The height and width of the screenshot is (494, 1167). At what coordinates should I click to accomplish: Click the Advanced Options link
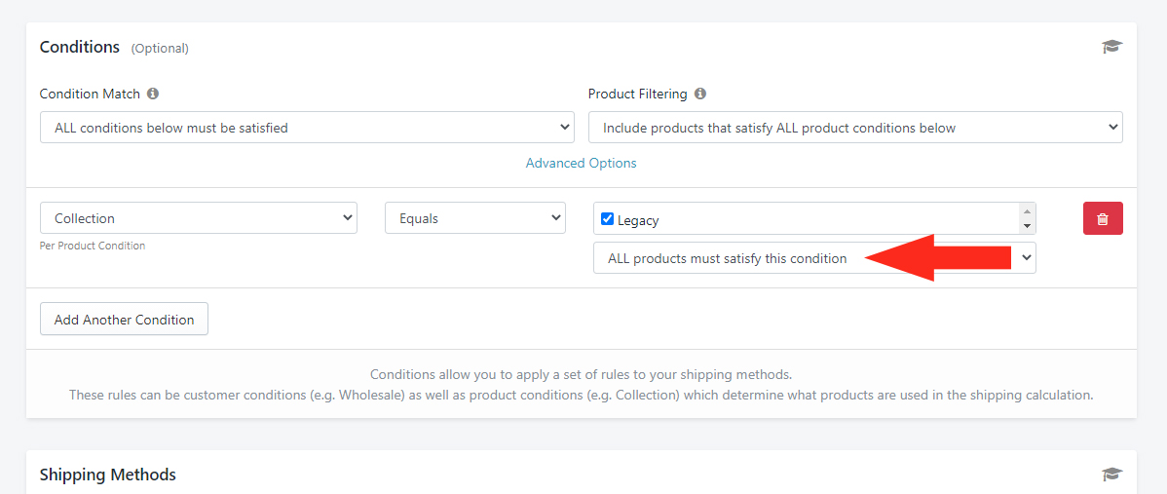pos(582,163)
